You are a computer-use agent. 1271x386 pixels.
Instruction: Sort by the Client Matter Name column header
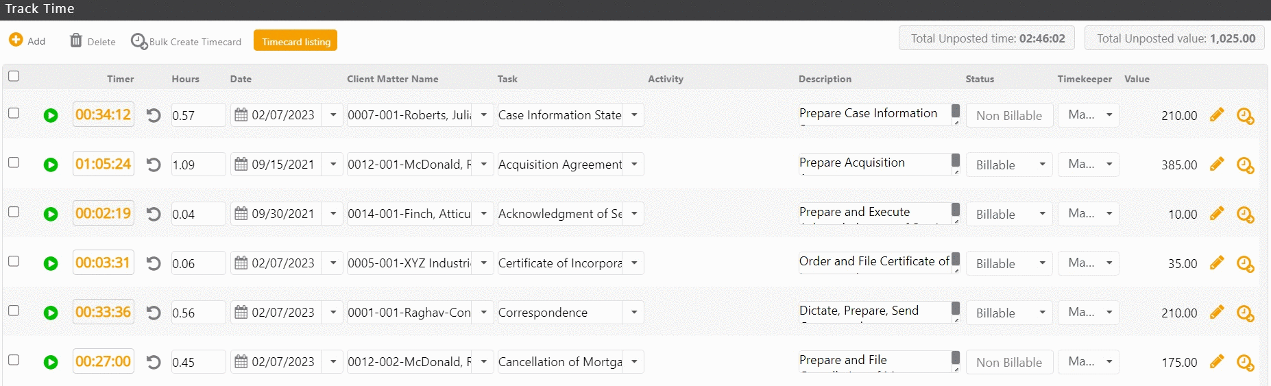coord(392,79)
